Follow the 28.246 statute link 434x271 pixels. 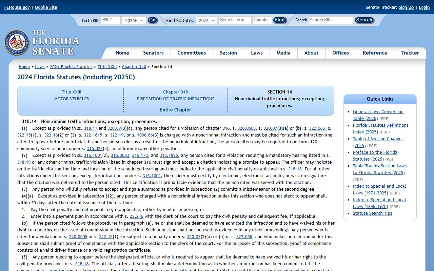point(136,216)
